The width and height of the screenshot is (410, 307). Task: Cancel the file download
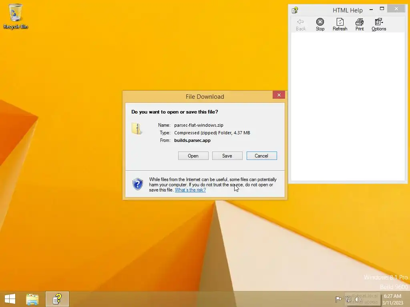(261, 155)
